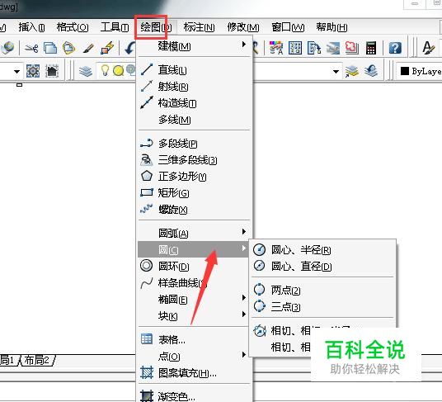Viewport: 442px width, 402px height.
Task: Open the Tool Palettes window icon
Action: click(314, 48)
